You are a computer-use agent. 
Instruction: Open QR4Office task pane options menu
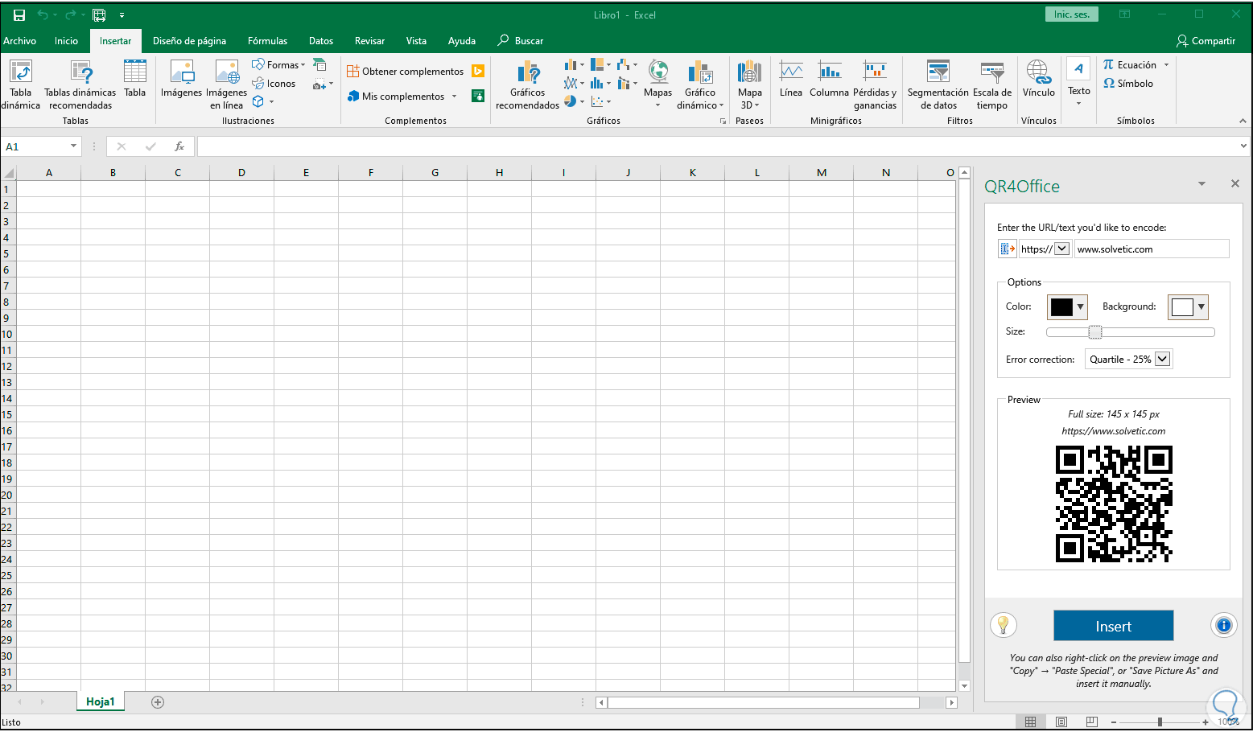[1201, 184]
